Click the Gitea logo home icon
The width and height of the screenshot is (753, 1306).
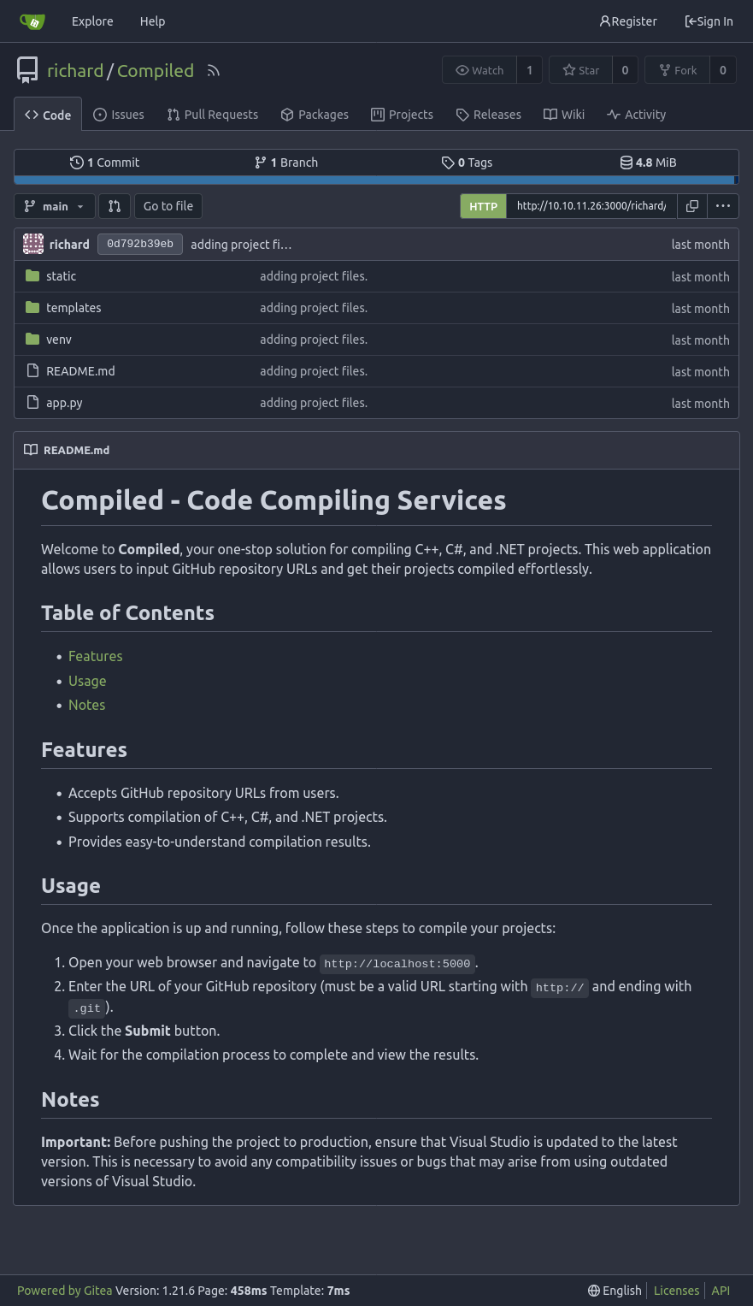click(32, 21)
